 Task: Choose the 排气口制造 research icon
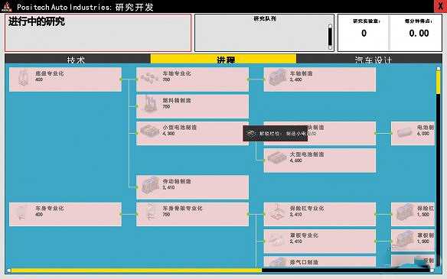(277, 262)
